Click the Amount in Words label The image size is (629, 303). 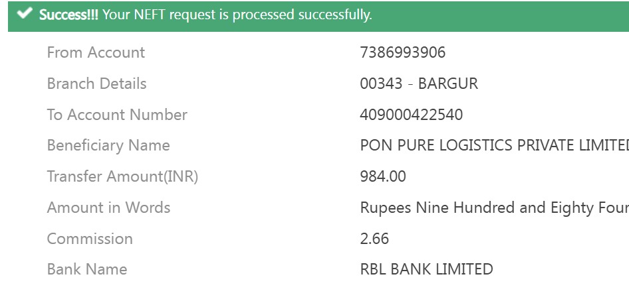click(108, 208)
